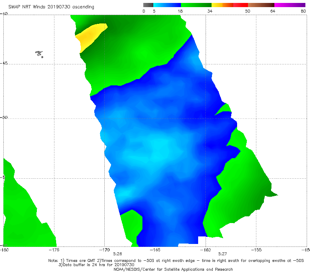Viewport: 310px width, 272px height.
Task: Click the longitude label "-175"
Action: (x=54, y=250)
